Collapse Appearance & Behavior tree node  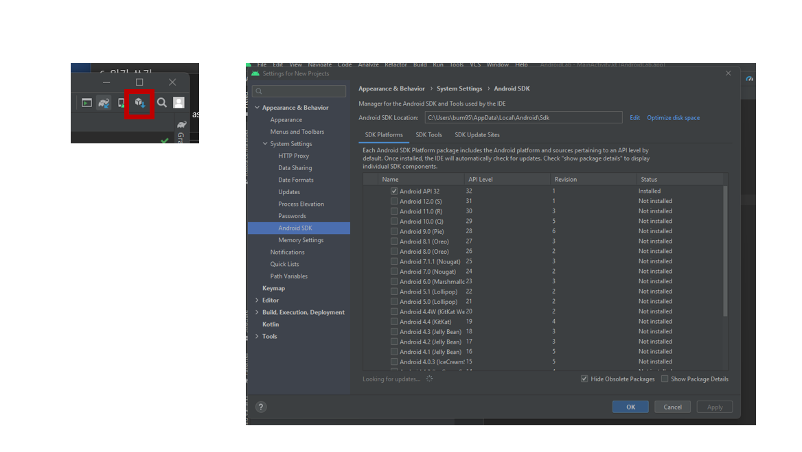257,108
